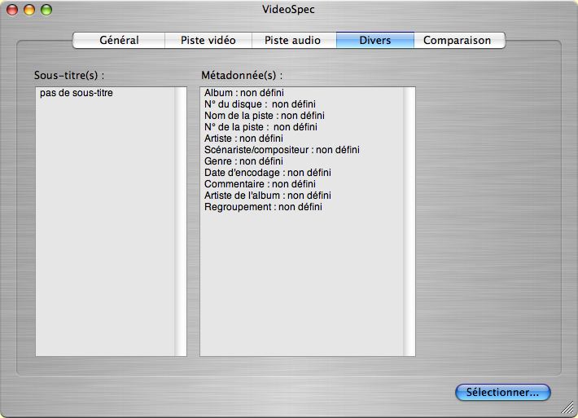Zoom VideoSpec with the green button

pyautogui.click(x=46, y=10)
